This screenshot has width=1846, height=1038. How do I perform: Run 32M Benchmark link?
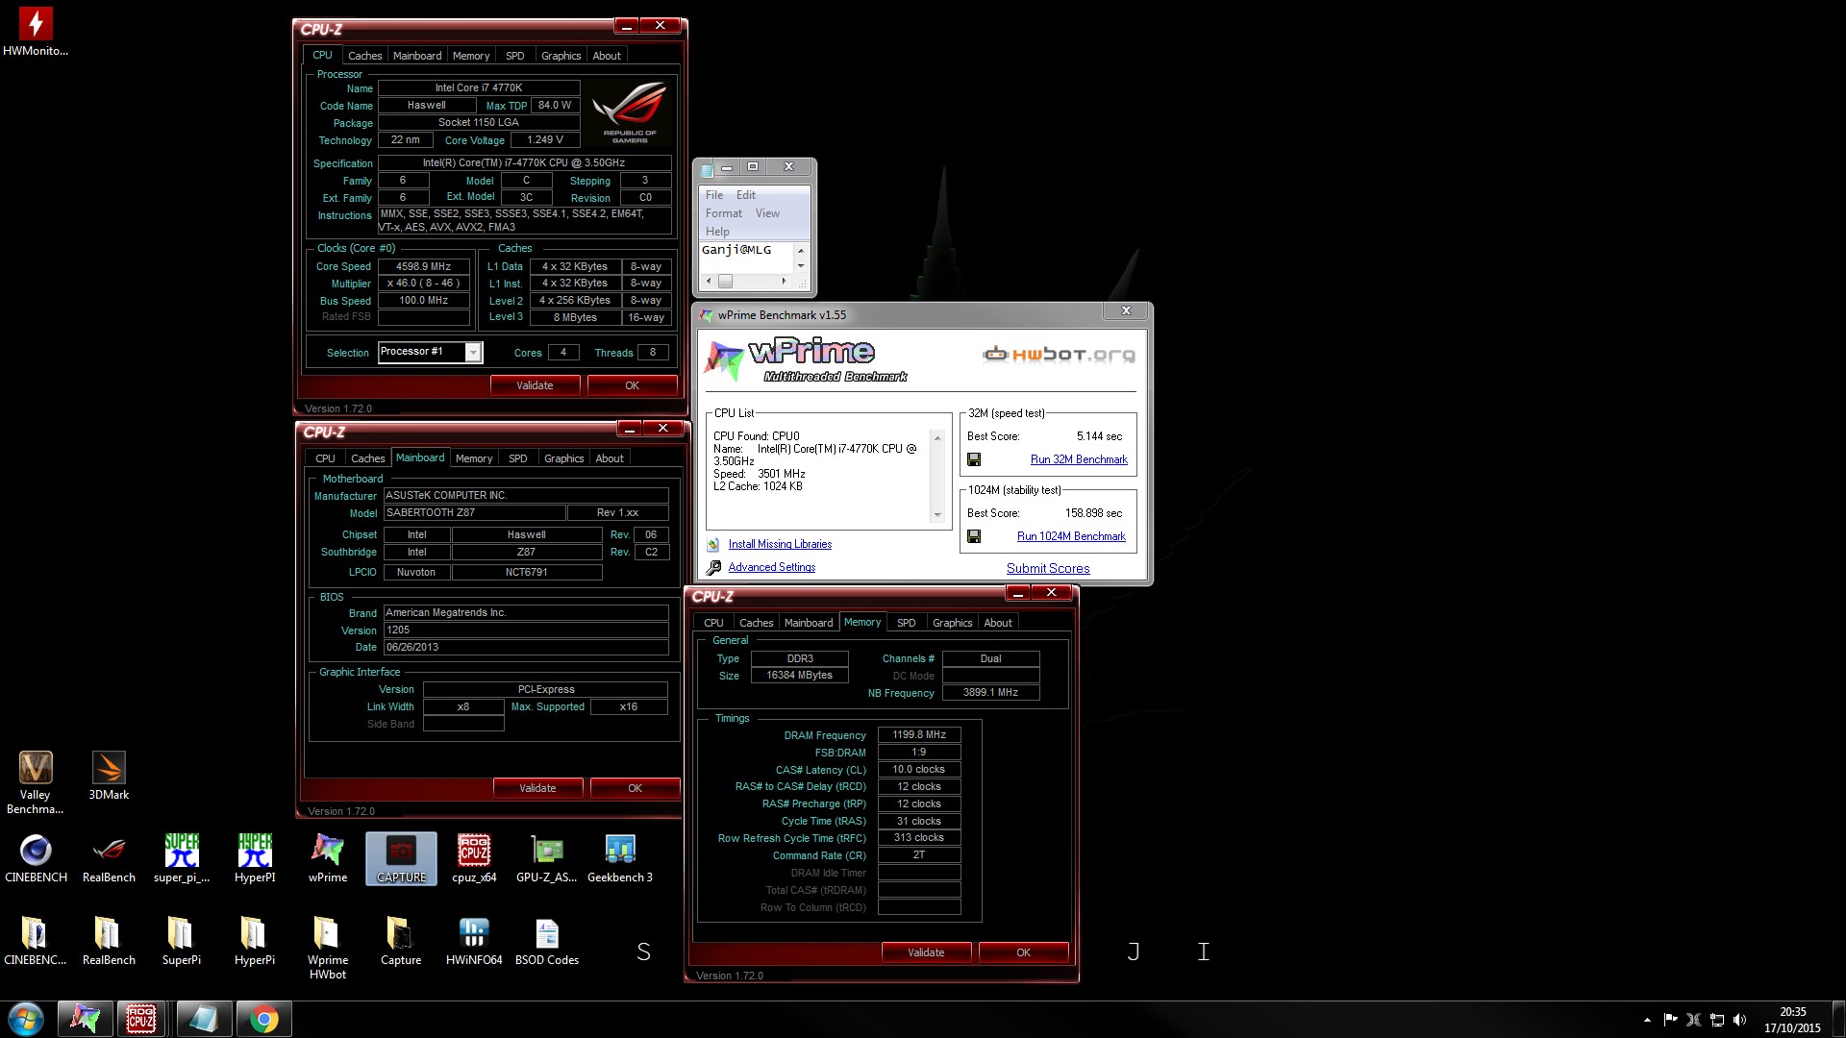point(1079,459)
